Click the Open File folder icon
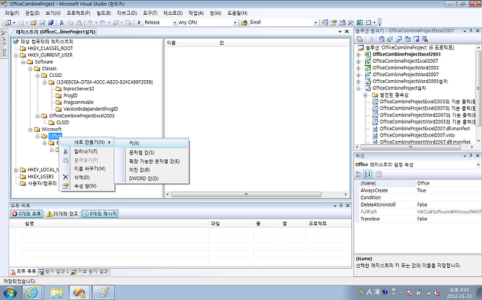Image resolution: width=482 pixels, height=300 pixels. [33, 23]
